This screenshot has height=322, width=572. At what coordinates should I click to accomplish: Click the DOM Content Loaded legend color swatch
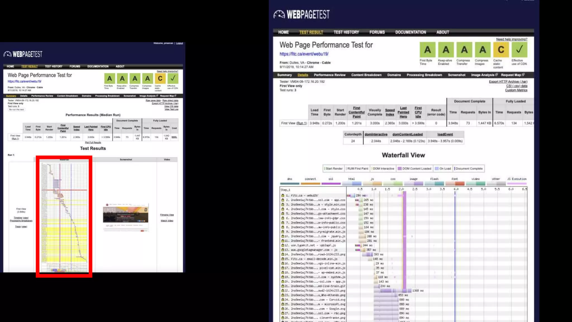click(399, 169)
